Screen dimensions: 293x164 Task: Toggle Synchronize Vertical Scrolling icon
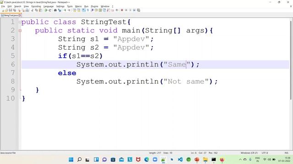pyautogui.click(x=74, y=10)
